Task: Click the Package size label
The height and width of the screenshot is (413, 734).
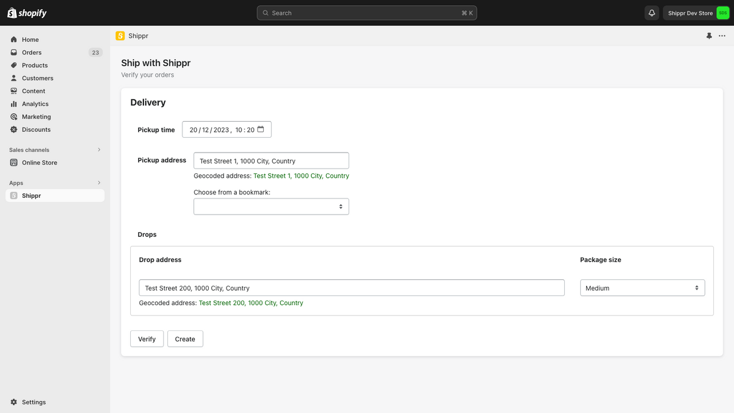Action: point(600,260)
